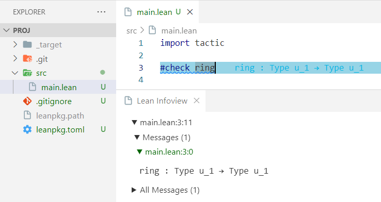Click the breadcrumb separator chevron after src
The height and width of the screenshot is (202, 381).
142,30
